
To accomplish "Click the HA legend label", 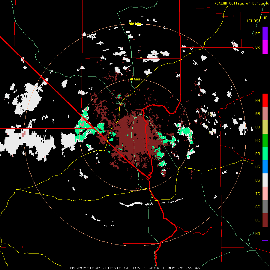I will pyautogui.click(x=258, y=100).
